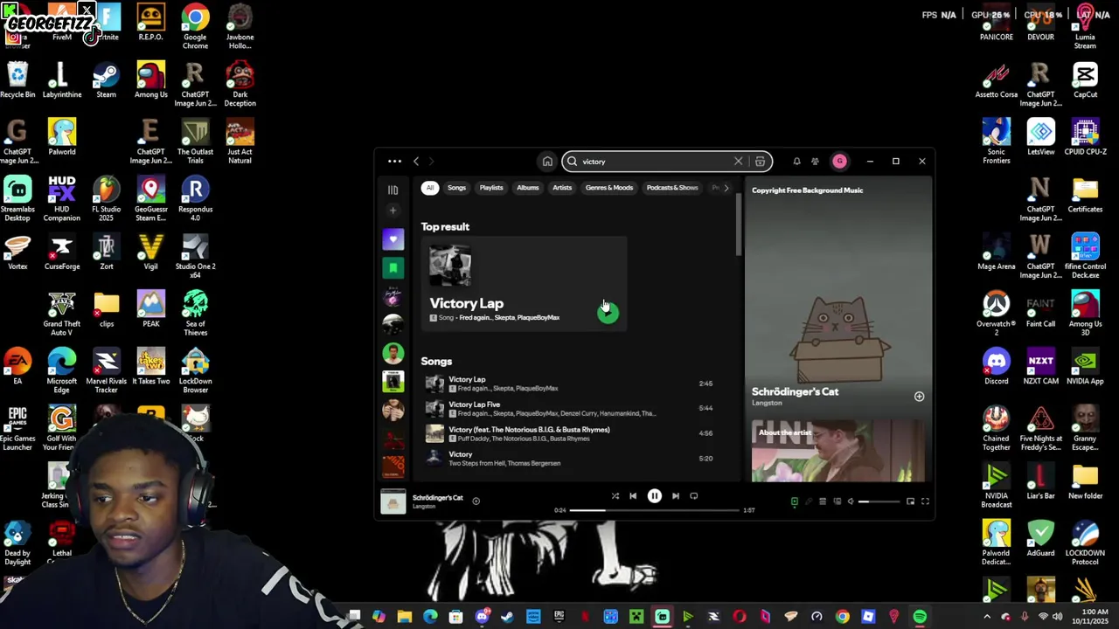Toggle the lyrics microphone icon
1119x629 pixels.
tap(808, 501)
